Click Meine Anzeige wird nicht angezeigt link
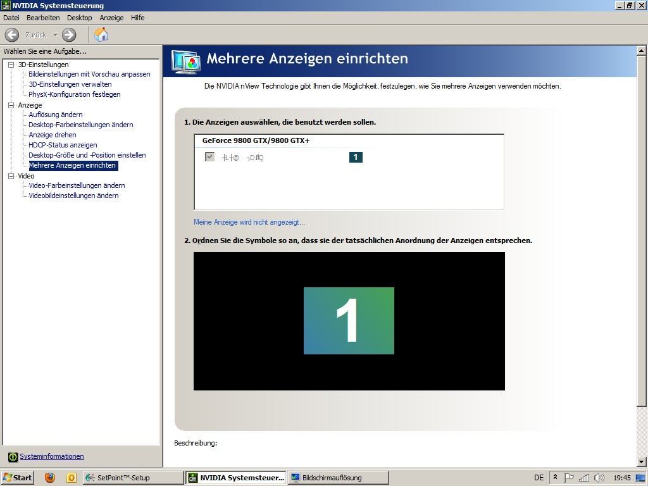The width and height of the screenshot is (648, 486). pos(249,222)
